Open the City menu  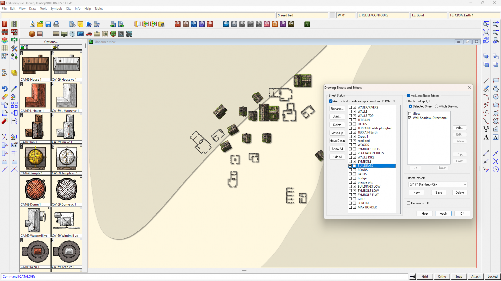[69, 8]
